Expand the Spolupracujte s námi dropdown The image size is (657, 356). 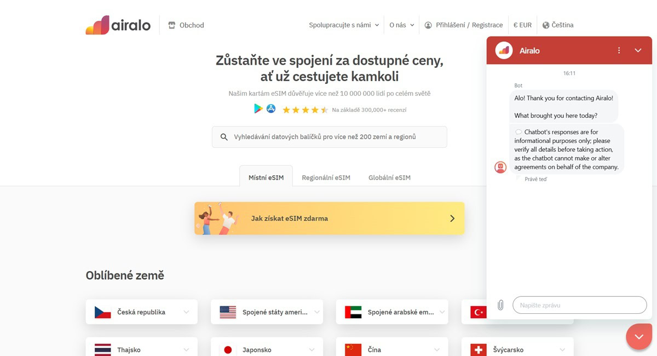tap(344, 25)
